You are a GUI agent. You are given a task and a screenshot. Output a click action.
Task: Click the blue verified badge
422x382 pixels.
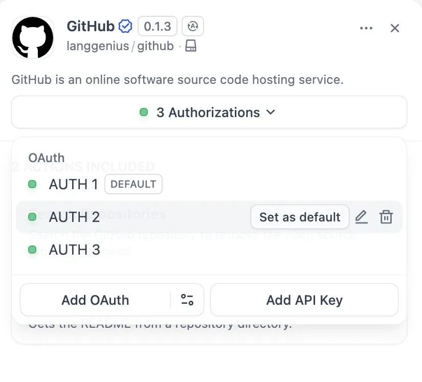click(x=125, y=26)
